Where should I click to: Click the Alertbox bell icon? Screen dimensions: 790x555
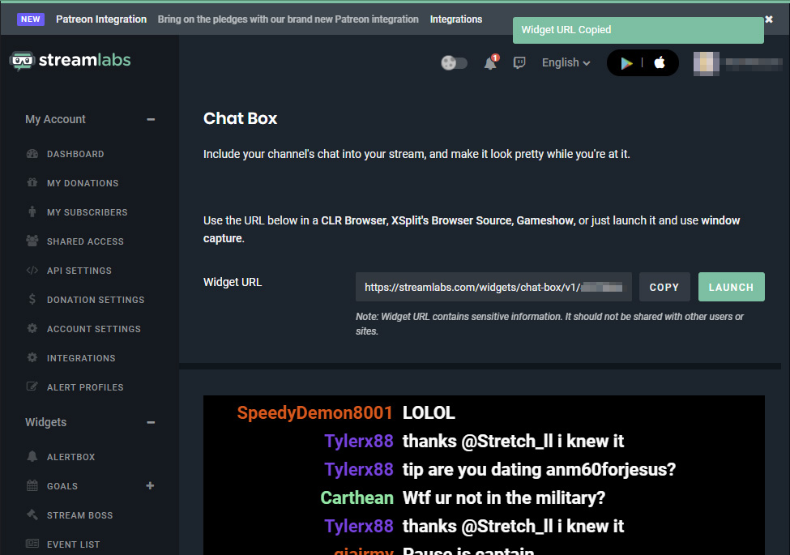pyautogui.click(x=32, y=456)
